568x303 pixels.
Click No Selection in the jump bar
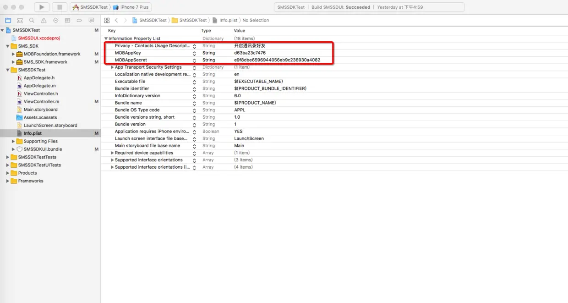[256, 20]
